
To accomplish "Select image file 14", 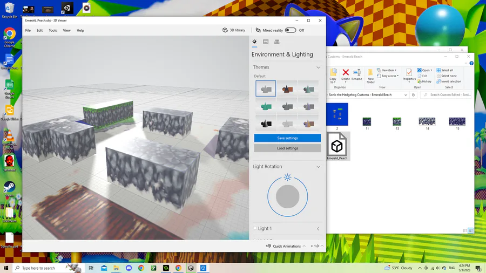I will [x=427, y=123].
